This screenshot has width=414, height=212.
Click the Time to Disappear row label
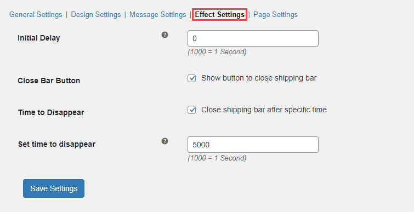(51, 112)
